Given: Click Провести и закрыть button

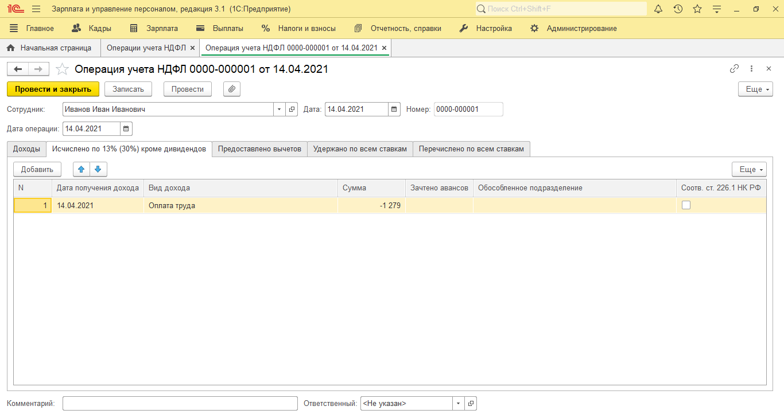Looking at the screenshot, I should tap(53, 89).
